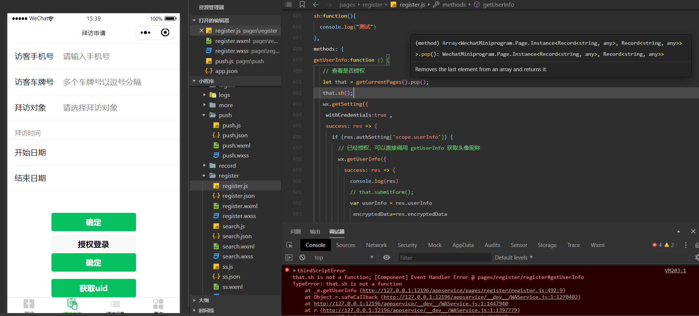699x316 pixels.
Task: Open the simulator three-dots menu capsule
Action: (x=146, y=33)
